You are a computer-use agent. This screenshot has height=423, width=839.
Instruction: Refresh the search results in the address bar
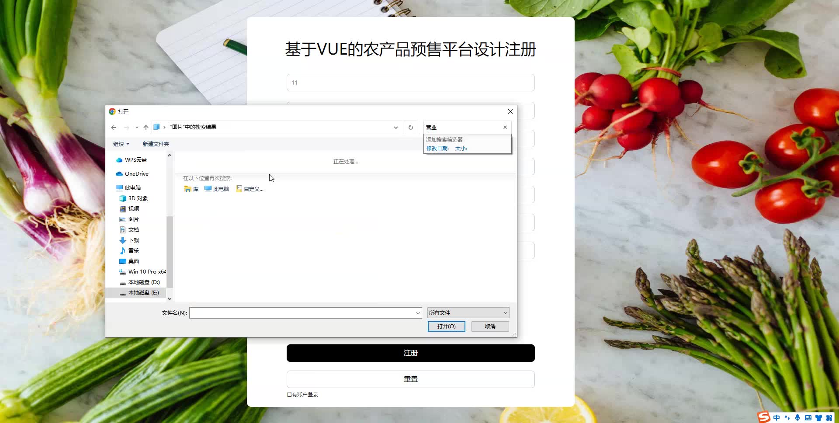coord(411,128)
